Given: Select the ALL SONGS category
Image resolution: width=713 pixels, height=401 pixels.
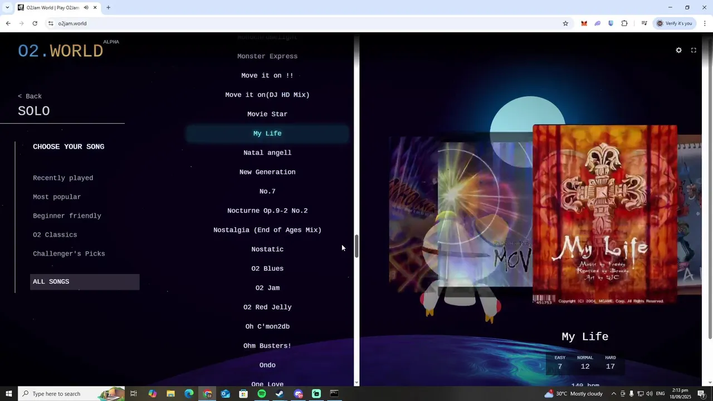Looking at the screenshot, I should (x=85, y=282).
